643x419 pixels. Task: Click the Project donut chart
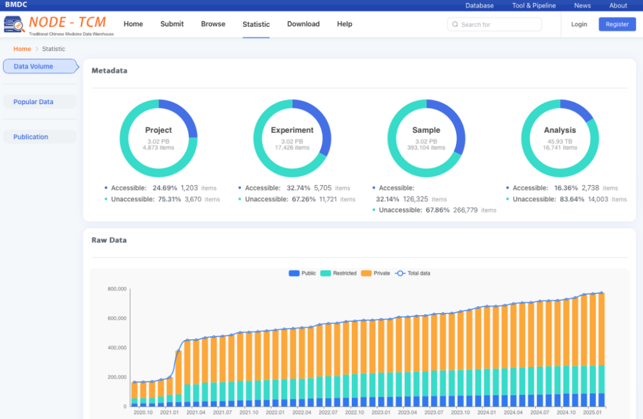(159, 138)
